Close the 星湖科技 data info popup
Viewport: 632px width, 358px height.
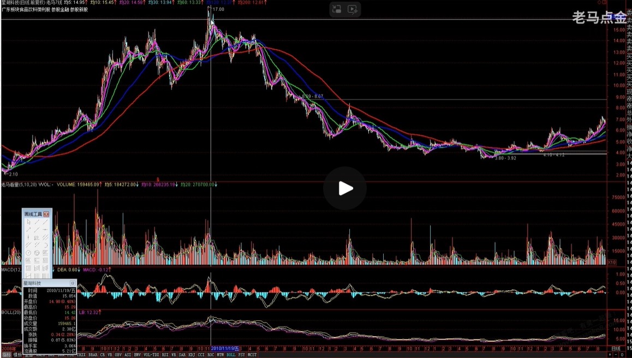pyautogui.click(x=73, y=283)
